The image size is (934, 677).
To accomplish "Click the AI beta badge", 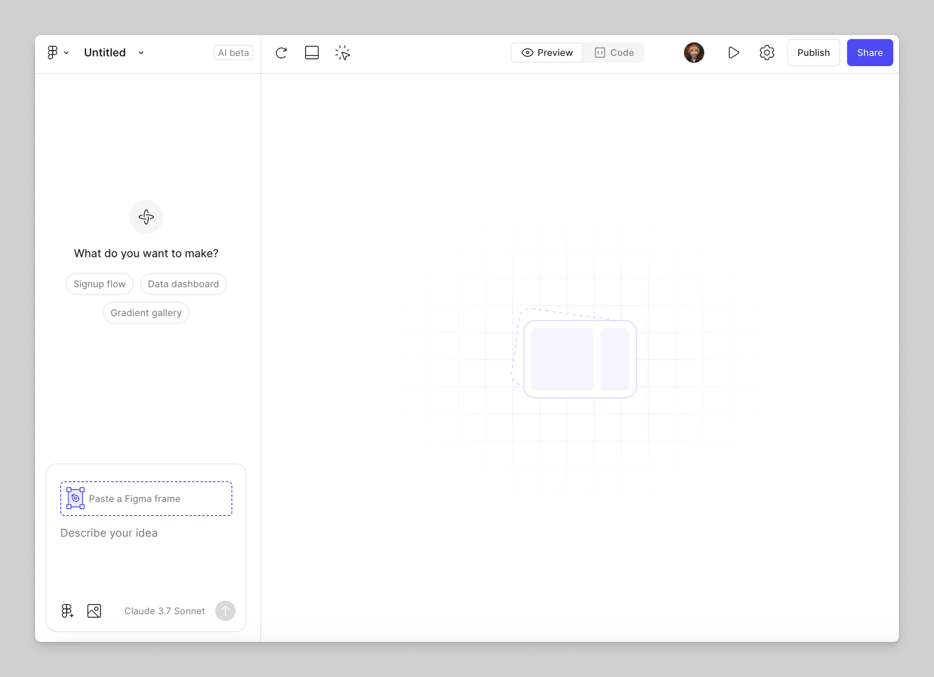I will click(x=233, y=53).
